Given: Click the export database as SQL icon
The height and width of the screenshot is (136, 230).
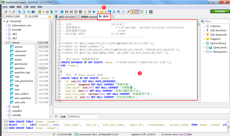Looking at the screenshot, I should [x=52, y=12].
